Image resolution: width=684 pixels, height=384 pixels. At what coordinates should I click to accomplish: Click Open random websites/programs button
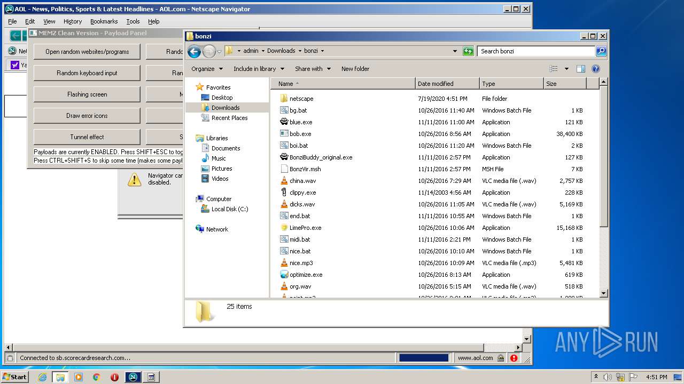pos(87,52)
